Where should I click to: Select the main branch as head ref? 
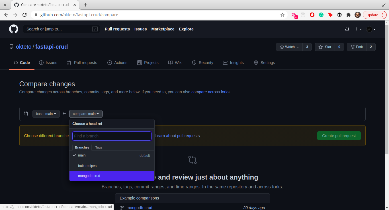112,156
